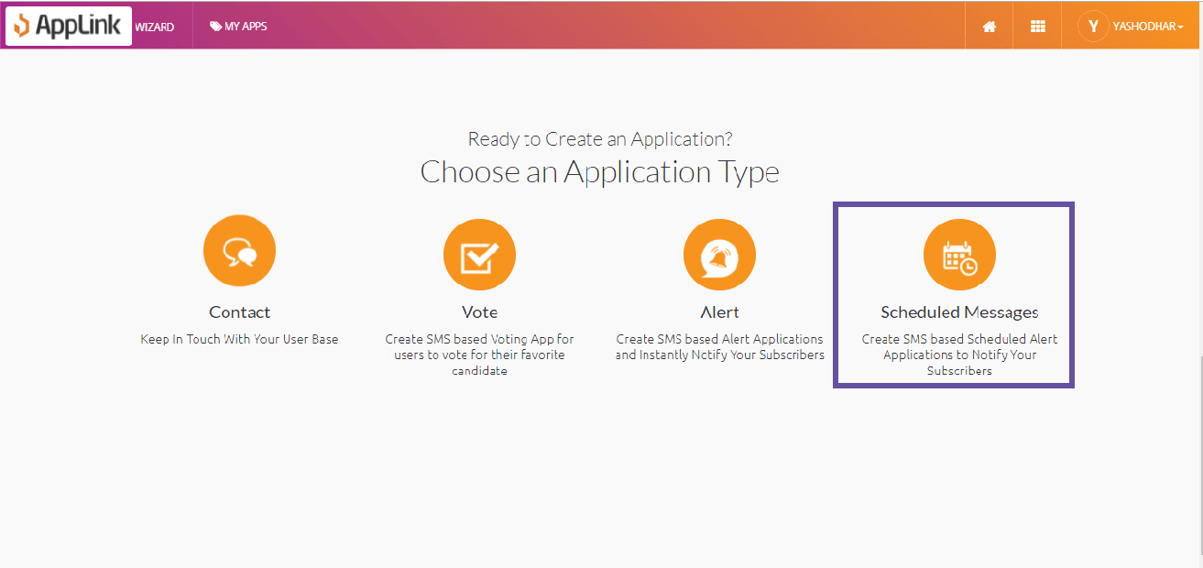Click the Alert title
Viewport: 1203px width, 568px height.
pos(719,312)
